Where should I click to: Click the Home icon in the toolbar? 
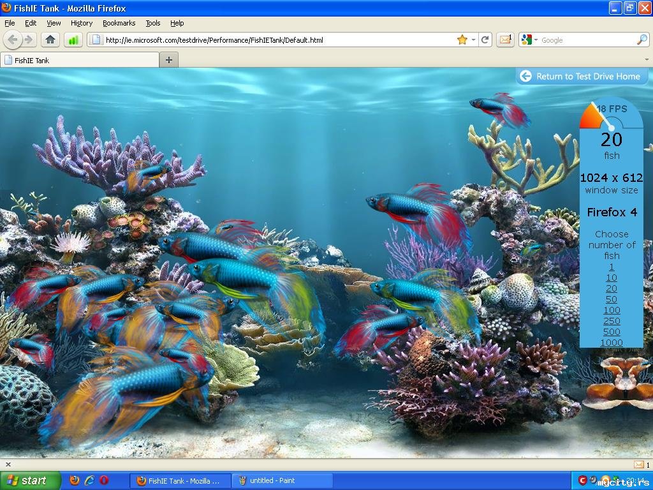[50, 40]
